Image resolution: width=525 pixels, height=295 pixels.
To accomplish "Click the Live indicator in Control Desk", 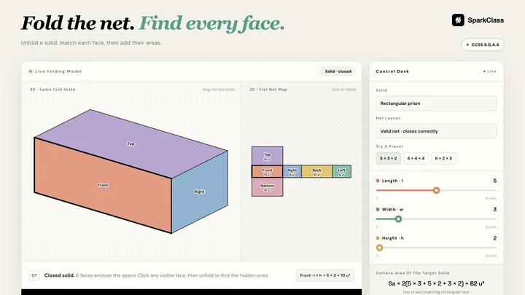I will tap(489, 71).
